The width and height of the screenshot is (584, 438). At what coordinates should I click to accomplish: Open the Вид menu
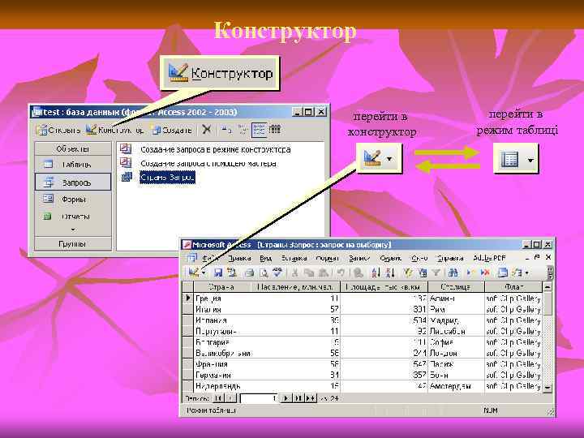tap(265, 258)
